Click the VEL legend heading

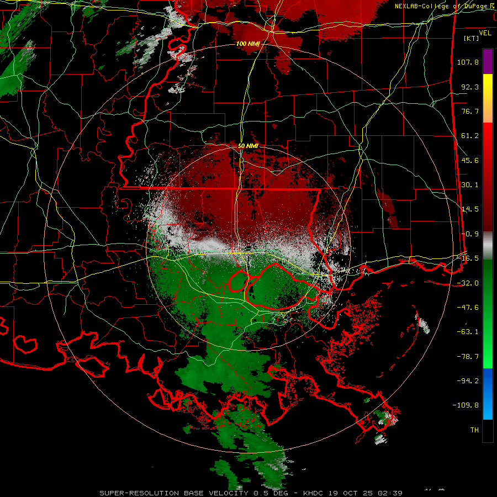485,33
